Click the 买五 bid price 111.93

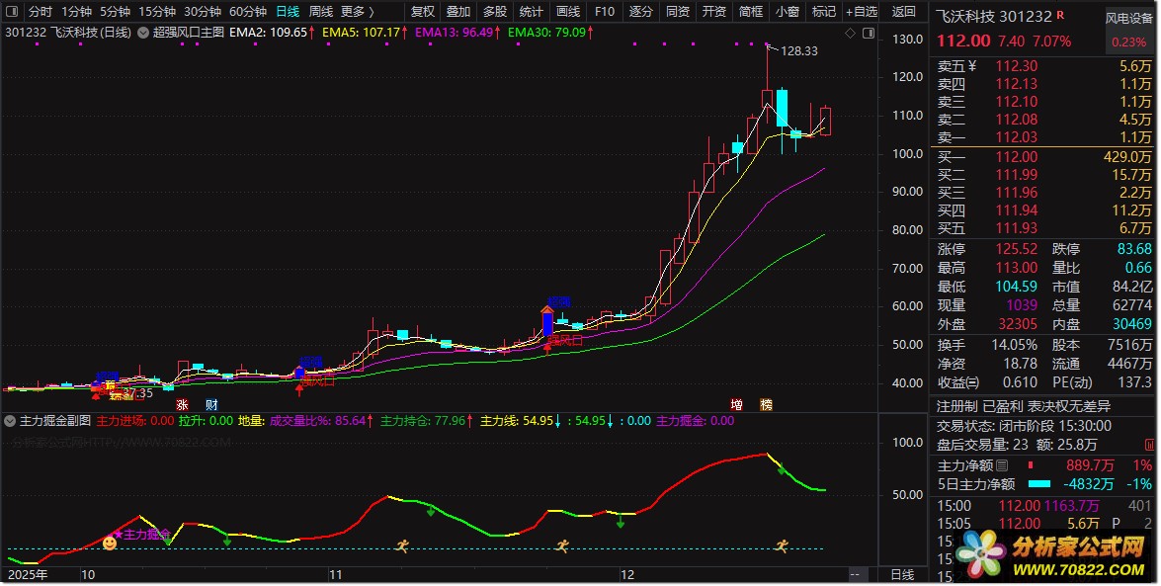(1016, 228)
